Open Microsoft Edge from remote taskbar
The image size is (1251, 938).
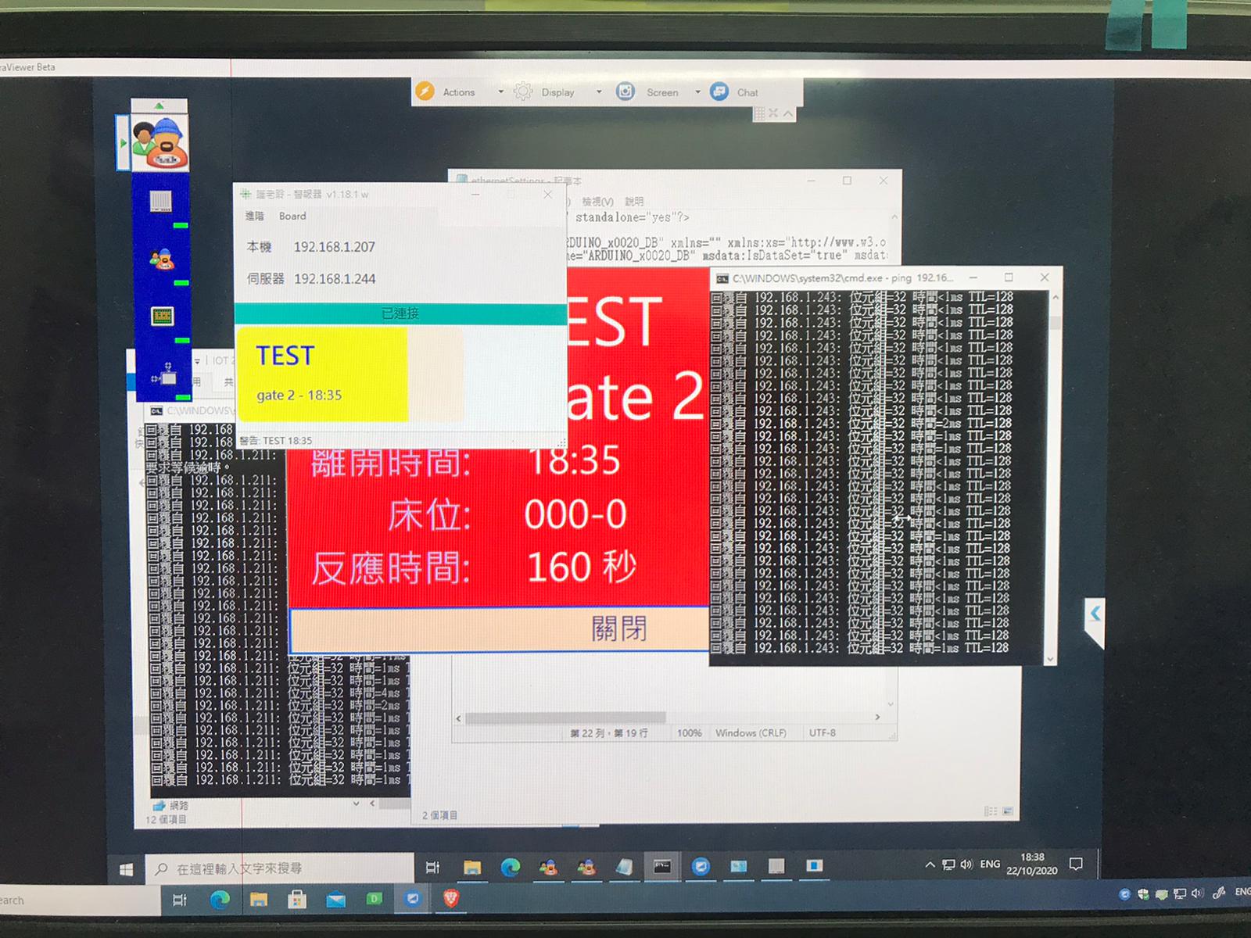pos(511,866)
